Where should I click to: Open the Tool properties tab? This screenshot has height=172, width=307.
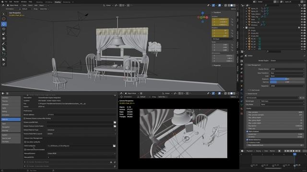click(242, 56)
